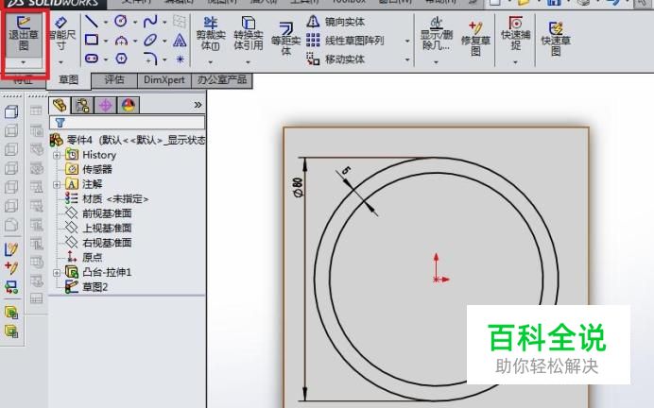Open the Circle tool dropdown arrow
Screen dimensions: 654x408
(135, 22)
